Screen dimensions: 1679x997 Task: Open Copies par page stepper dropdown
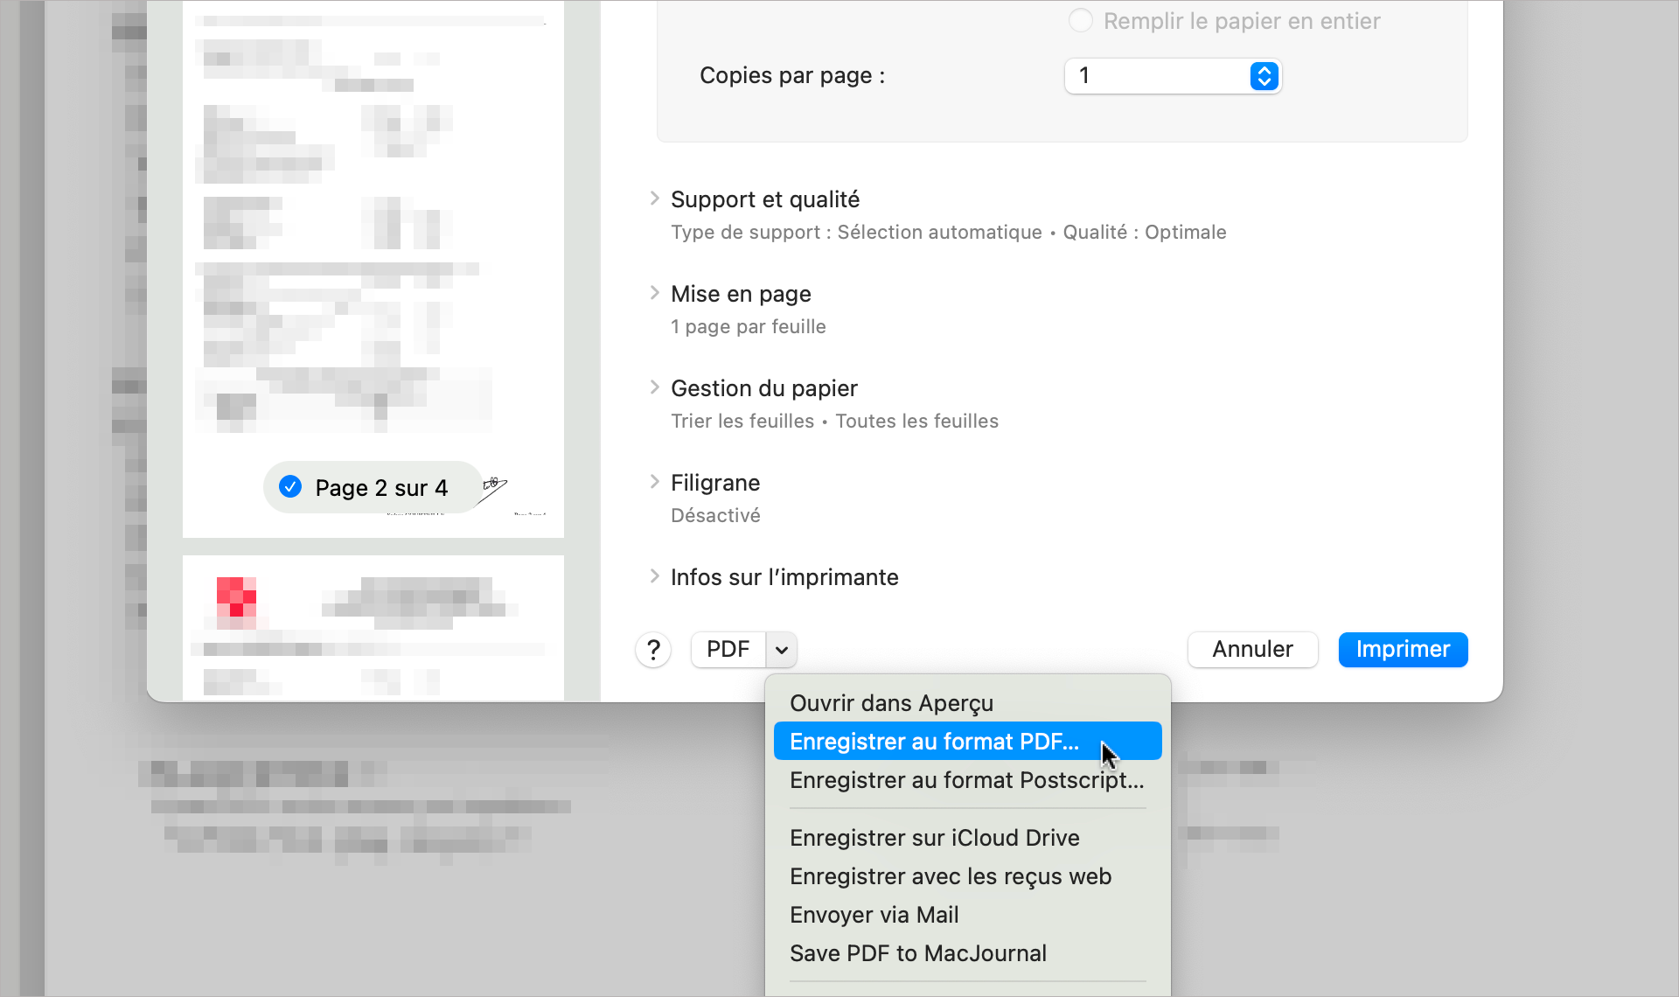click(1264, 76)
